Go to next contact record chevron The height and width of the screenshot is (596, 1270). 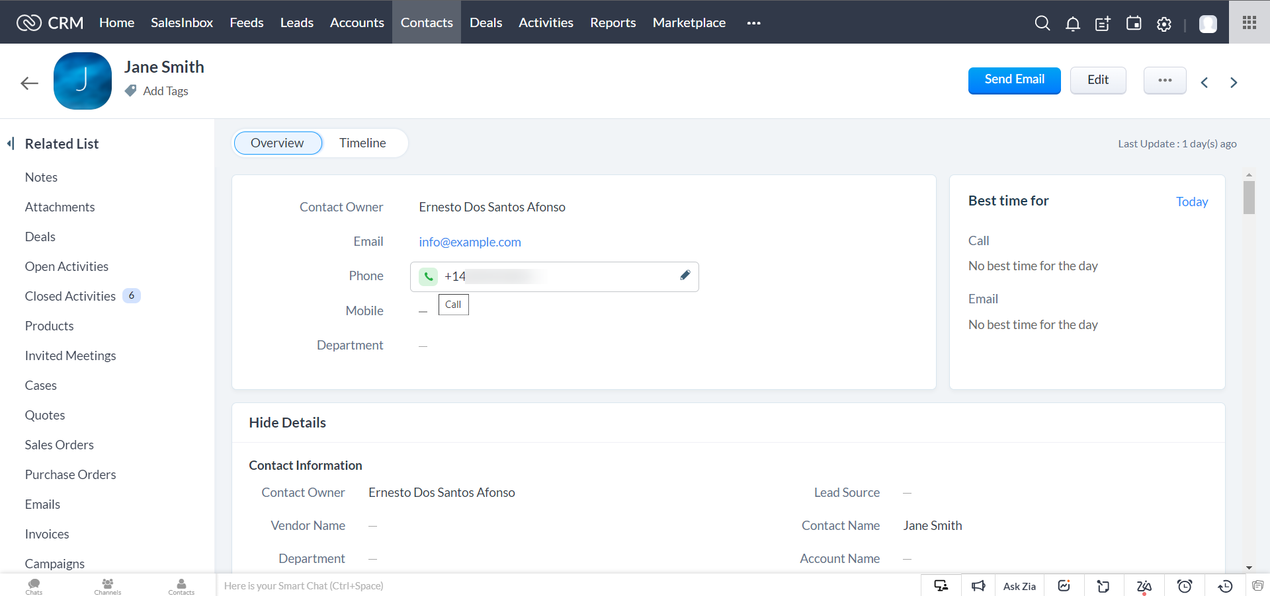(1233, 83)
